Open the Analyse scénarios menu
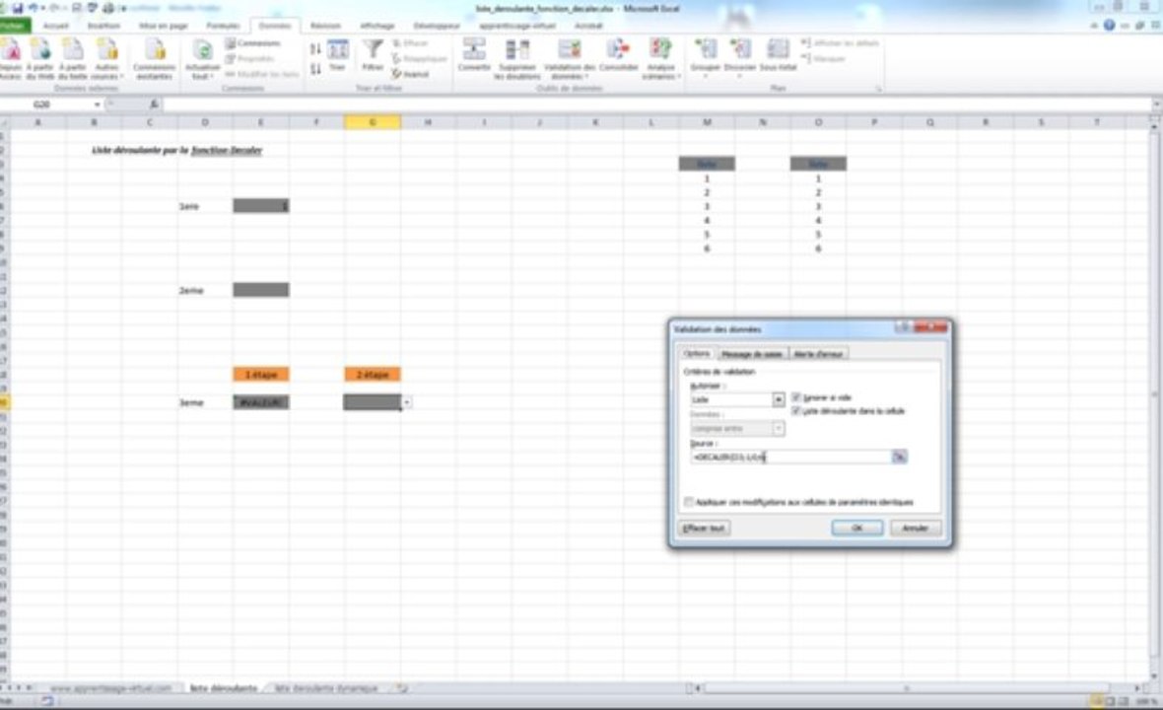1163x710 pixels. tap(661, 58)
